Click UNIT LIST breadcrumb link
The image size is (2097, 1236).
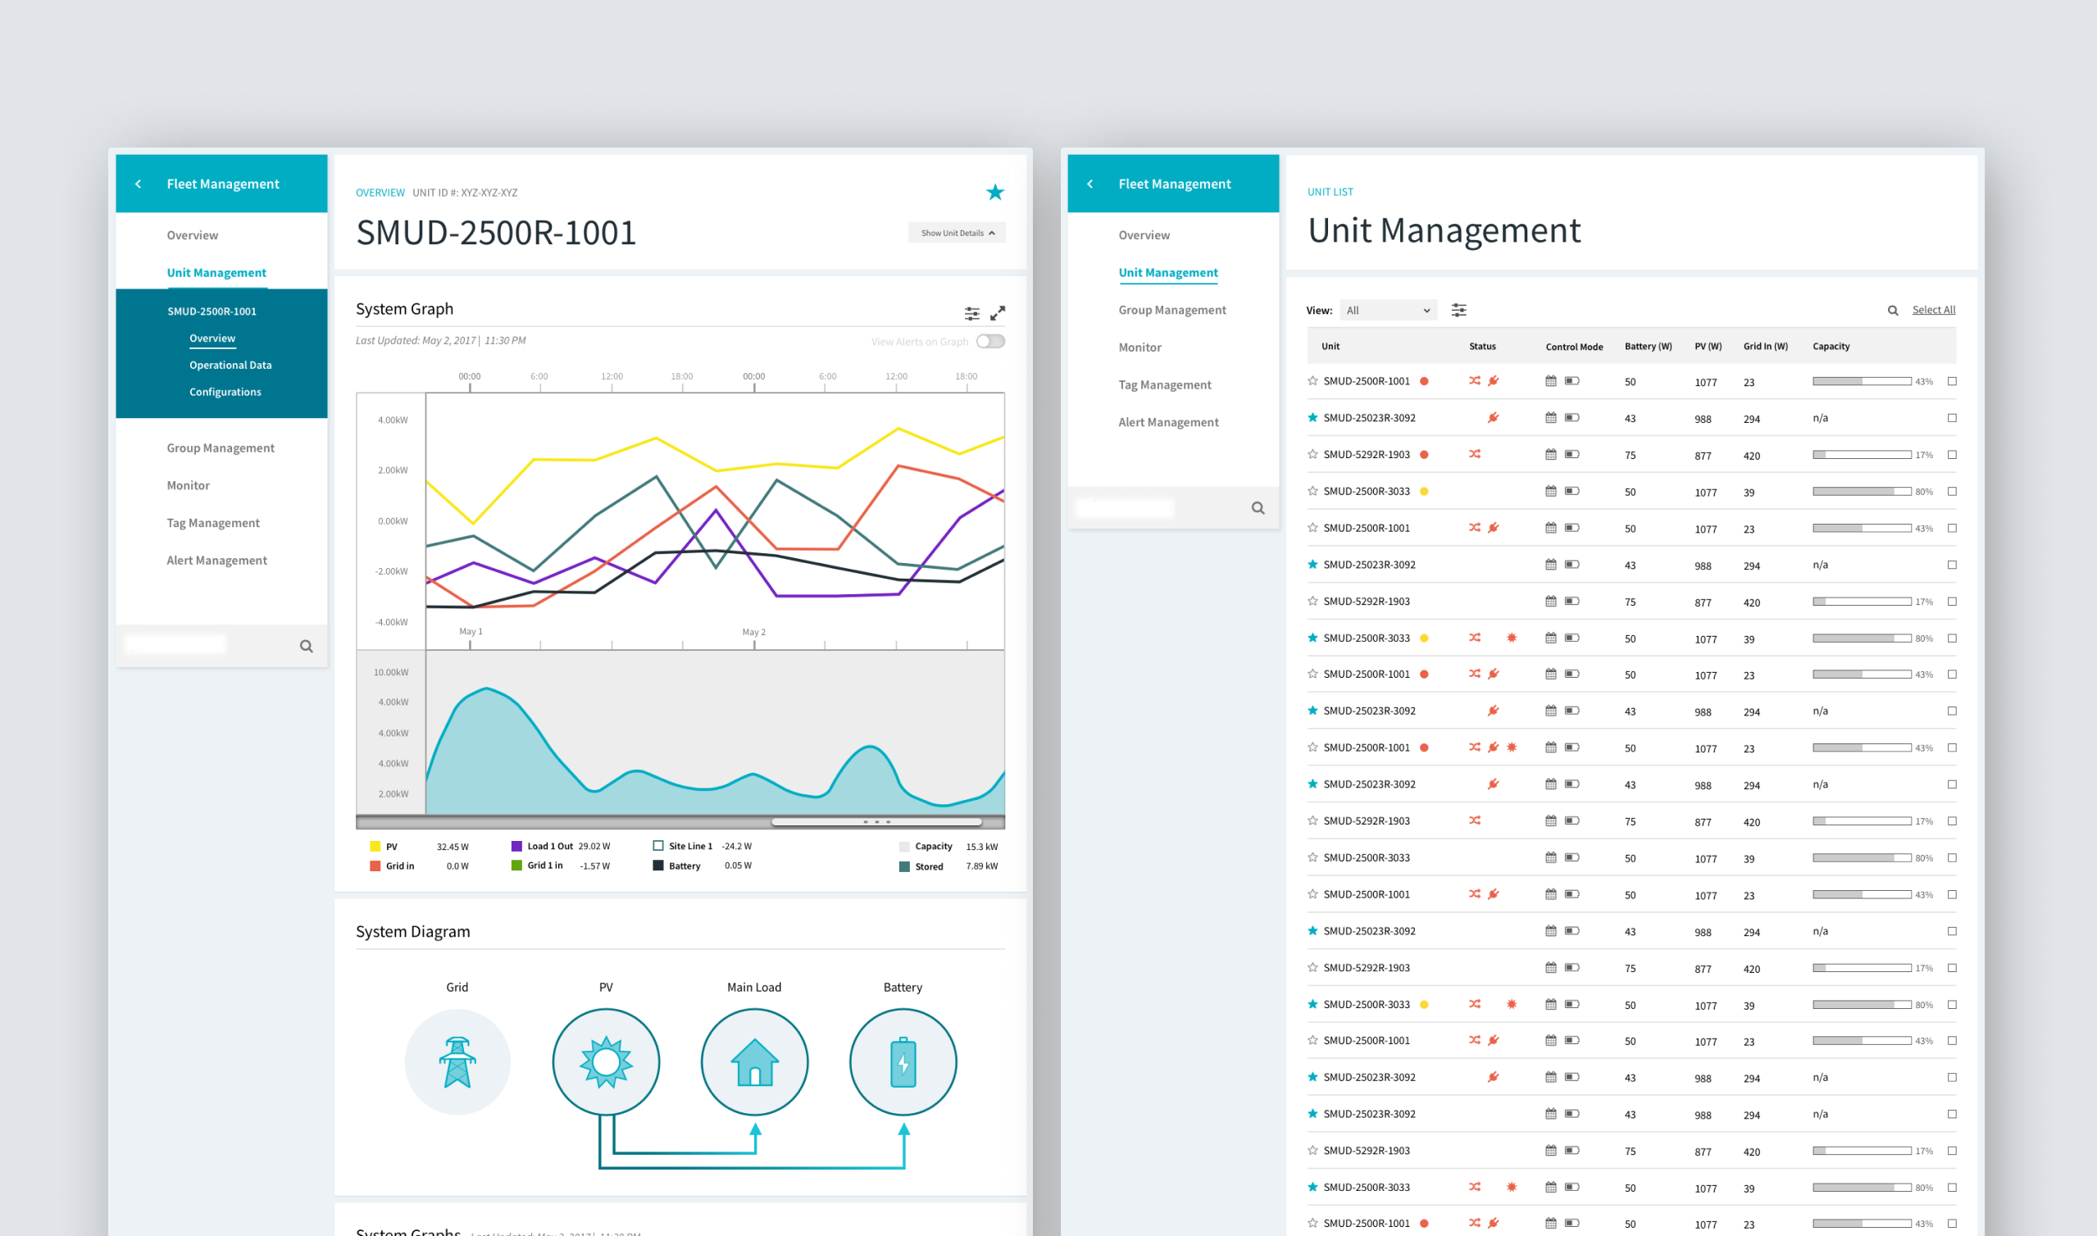tap(1330, 192)
